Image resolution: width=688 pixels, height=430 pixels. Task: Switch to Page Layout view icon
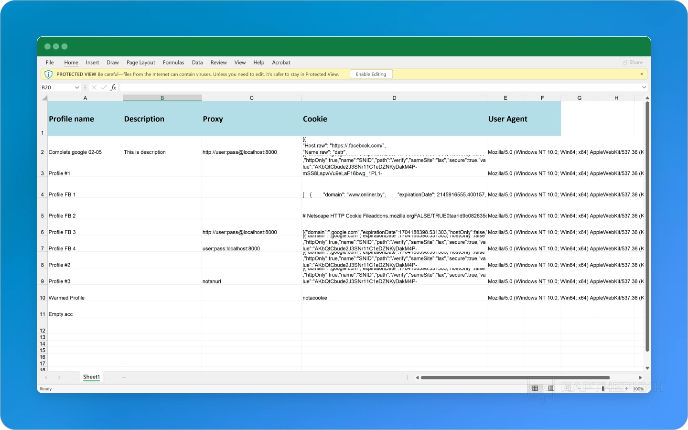click(x=551, y=388)
